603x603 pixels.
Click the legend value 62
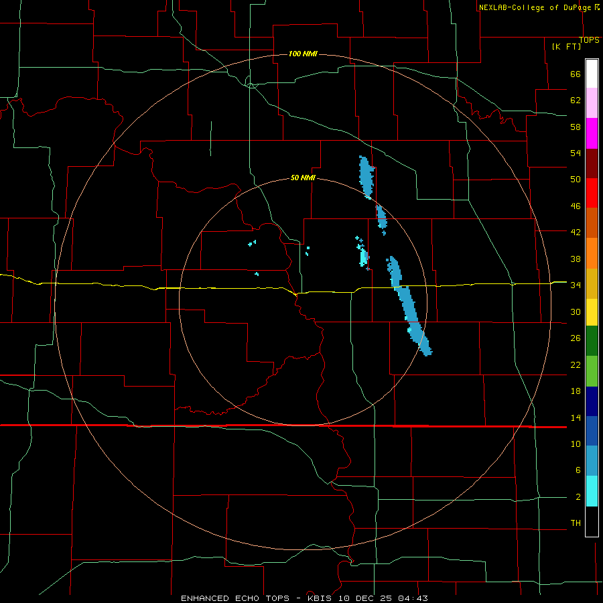pyautogui.click(x=576, y=100)
